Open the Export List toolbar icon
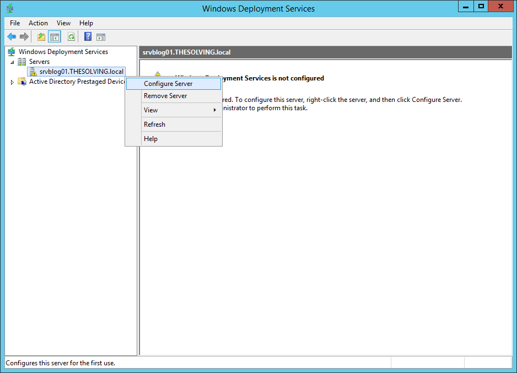 (x=40, y=36)
